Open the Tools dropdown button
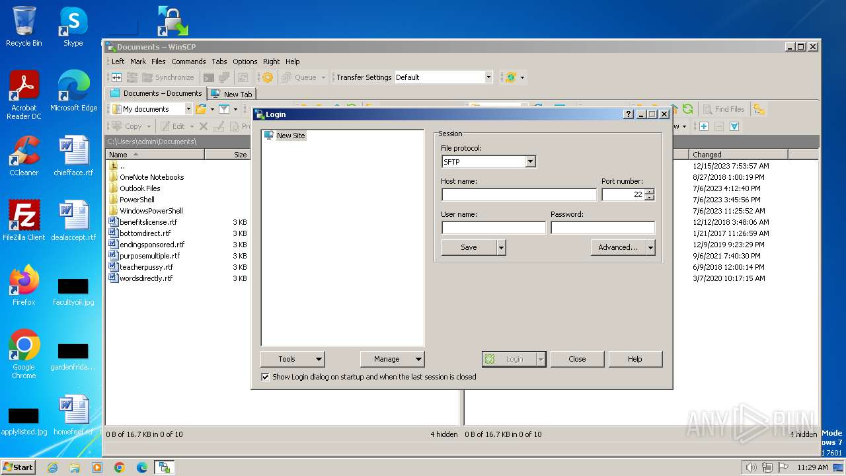846x476 pixels. tap(292, 359)
